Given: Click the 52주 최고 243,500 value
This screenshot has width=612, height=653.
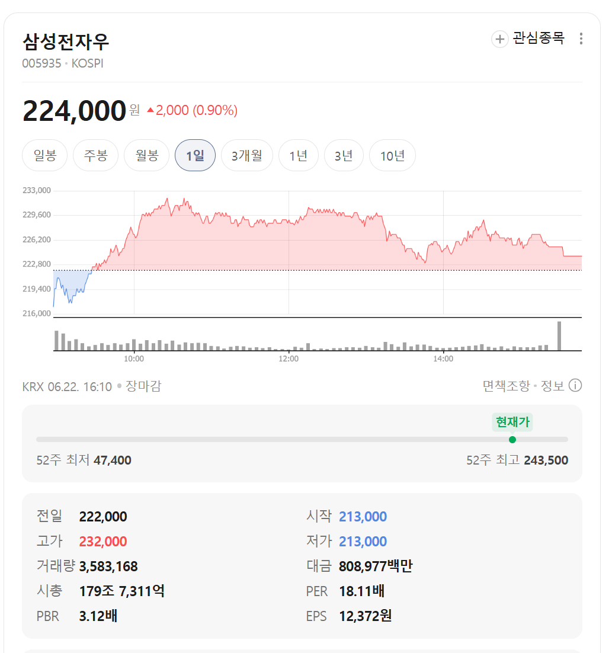Looking at the screenshot, I should (x=546, y=460).
